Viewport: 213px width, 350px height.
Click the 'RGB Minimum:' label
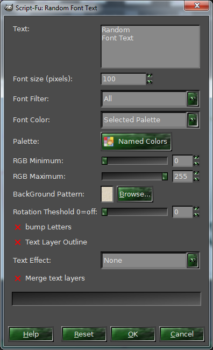38,160
